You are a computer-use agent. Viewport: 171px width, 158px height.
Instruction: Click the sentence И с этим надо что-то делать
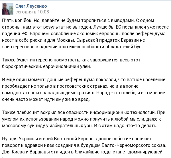point(126,126)
